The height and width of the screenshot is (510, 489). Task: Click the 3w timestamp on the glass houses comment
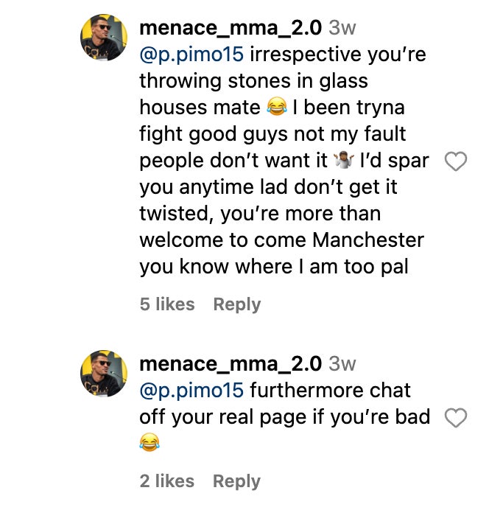click(x=342, y=28)
